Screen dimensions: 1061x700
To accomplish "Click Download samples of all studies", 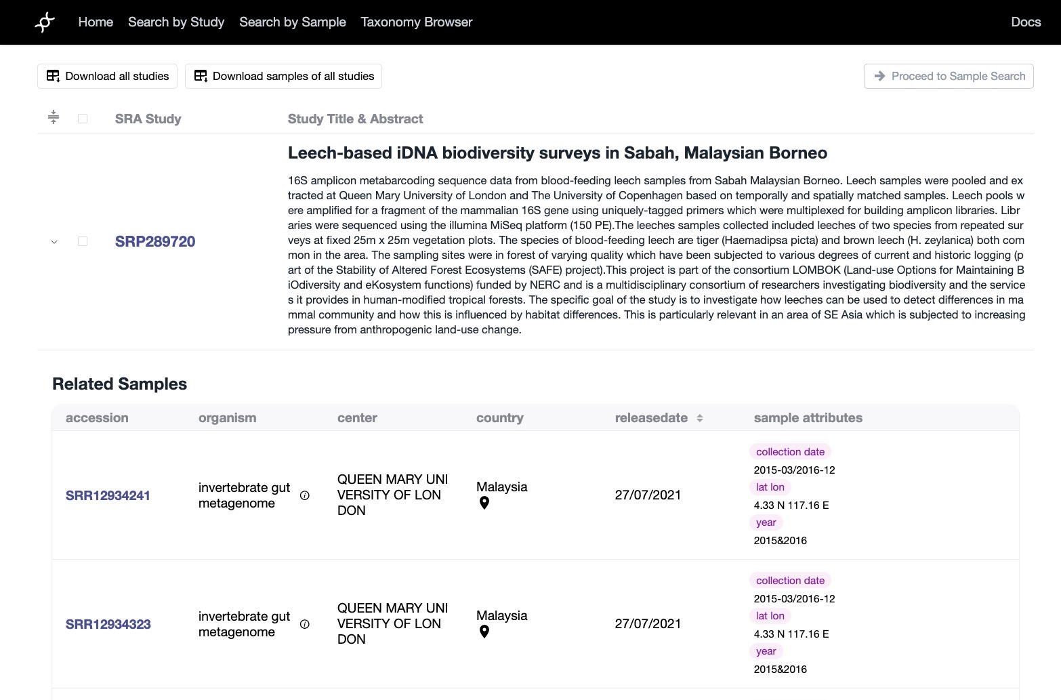I will point(283,76).
